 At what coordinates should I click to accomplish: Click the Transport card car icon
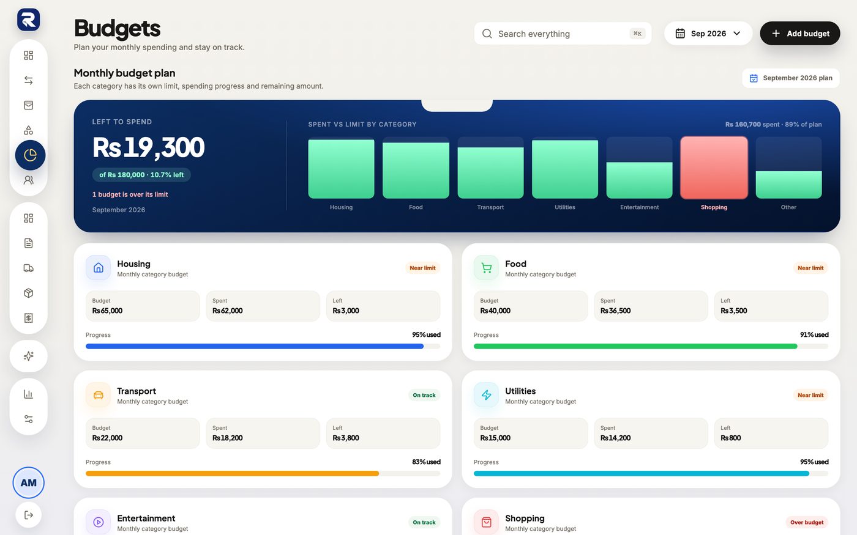point(99,395)
